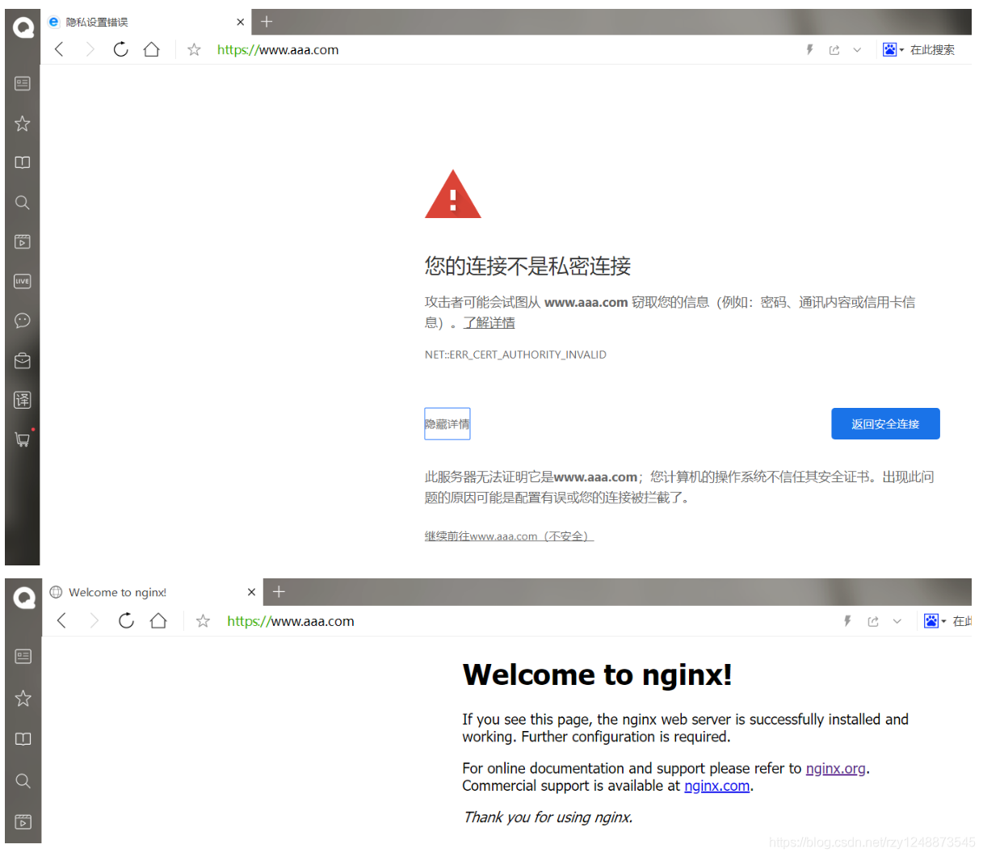Click back arrow in top browser window
This screenshot has width=983, height=857.
click(x=59, y=49)
